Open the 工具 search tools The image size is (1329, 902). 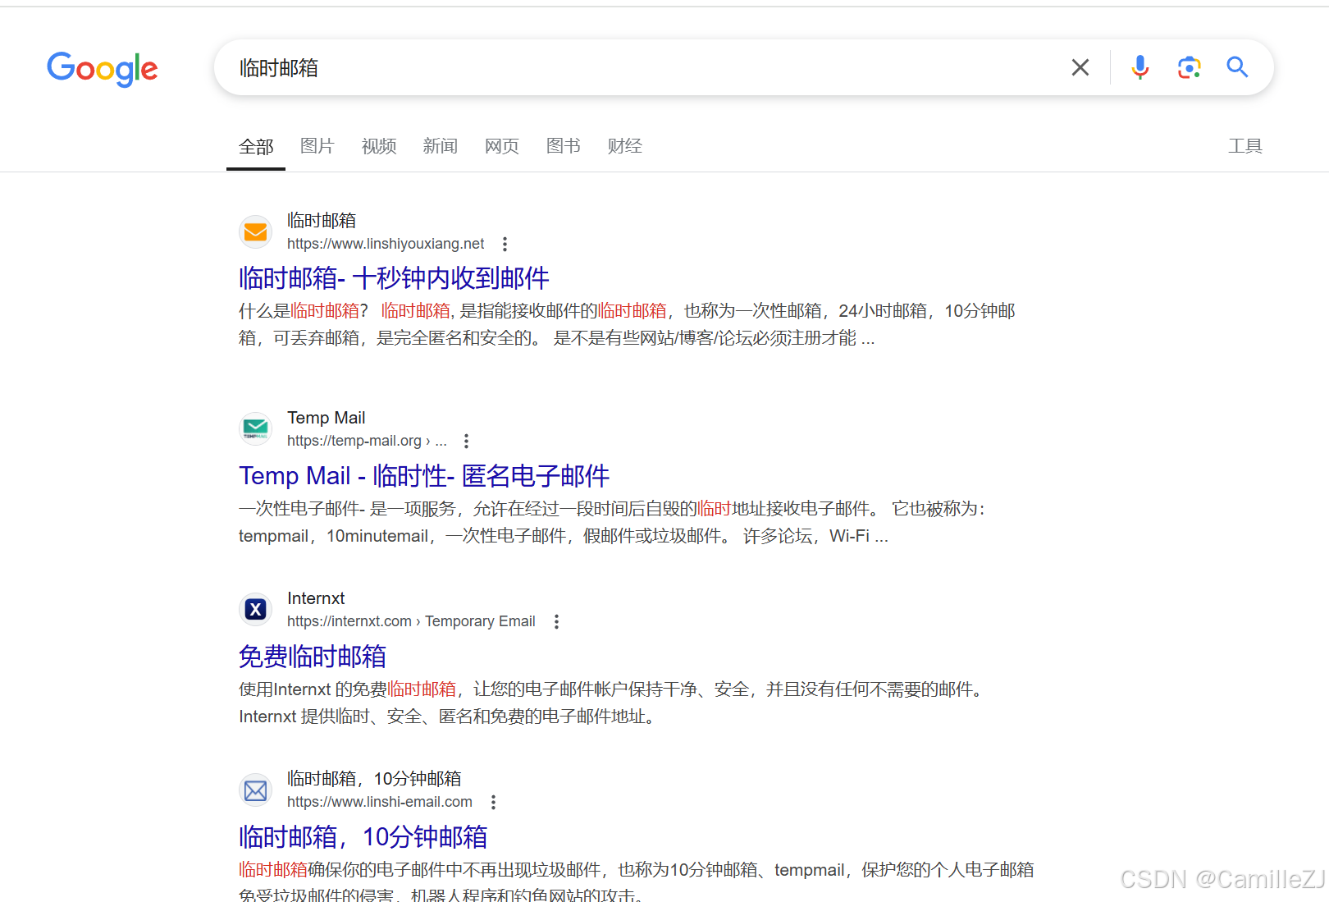point(1245,146)
